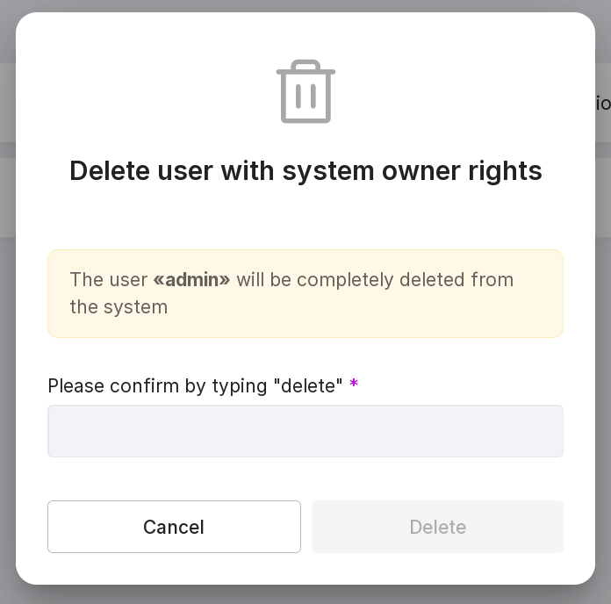Click the greyed-out Delete button

coord(437,527)
